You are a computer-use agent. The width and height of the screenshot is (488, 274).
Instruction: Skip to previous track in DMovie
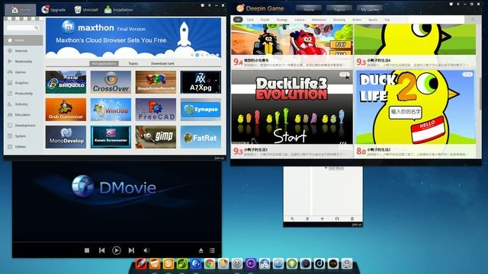click(101, 250)
